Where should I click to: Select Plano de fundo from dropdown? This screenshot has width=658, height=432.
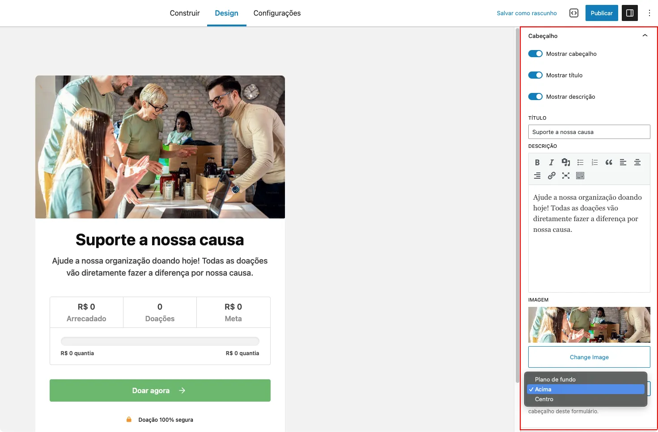tap(555, 379)
